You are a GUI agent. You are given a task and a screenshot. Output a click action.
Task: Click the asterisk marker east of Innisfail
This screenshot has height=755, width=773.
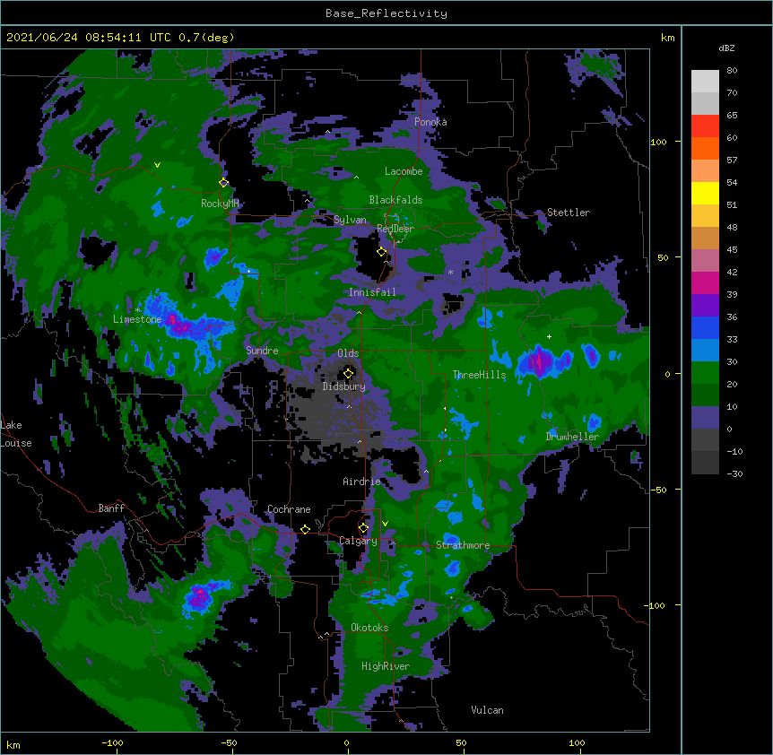450,272
